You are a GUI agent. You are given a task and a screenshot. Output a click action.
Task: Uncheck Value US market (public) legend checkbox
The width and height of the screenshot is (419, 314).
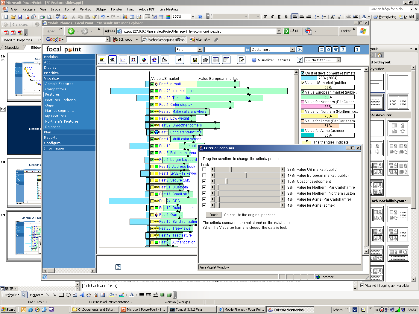tap(303, 83)
